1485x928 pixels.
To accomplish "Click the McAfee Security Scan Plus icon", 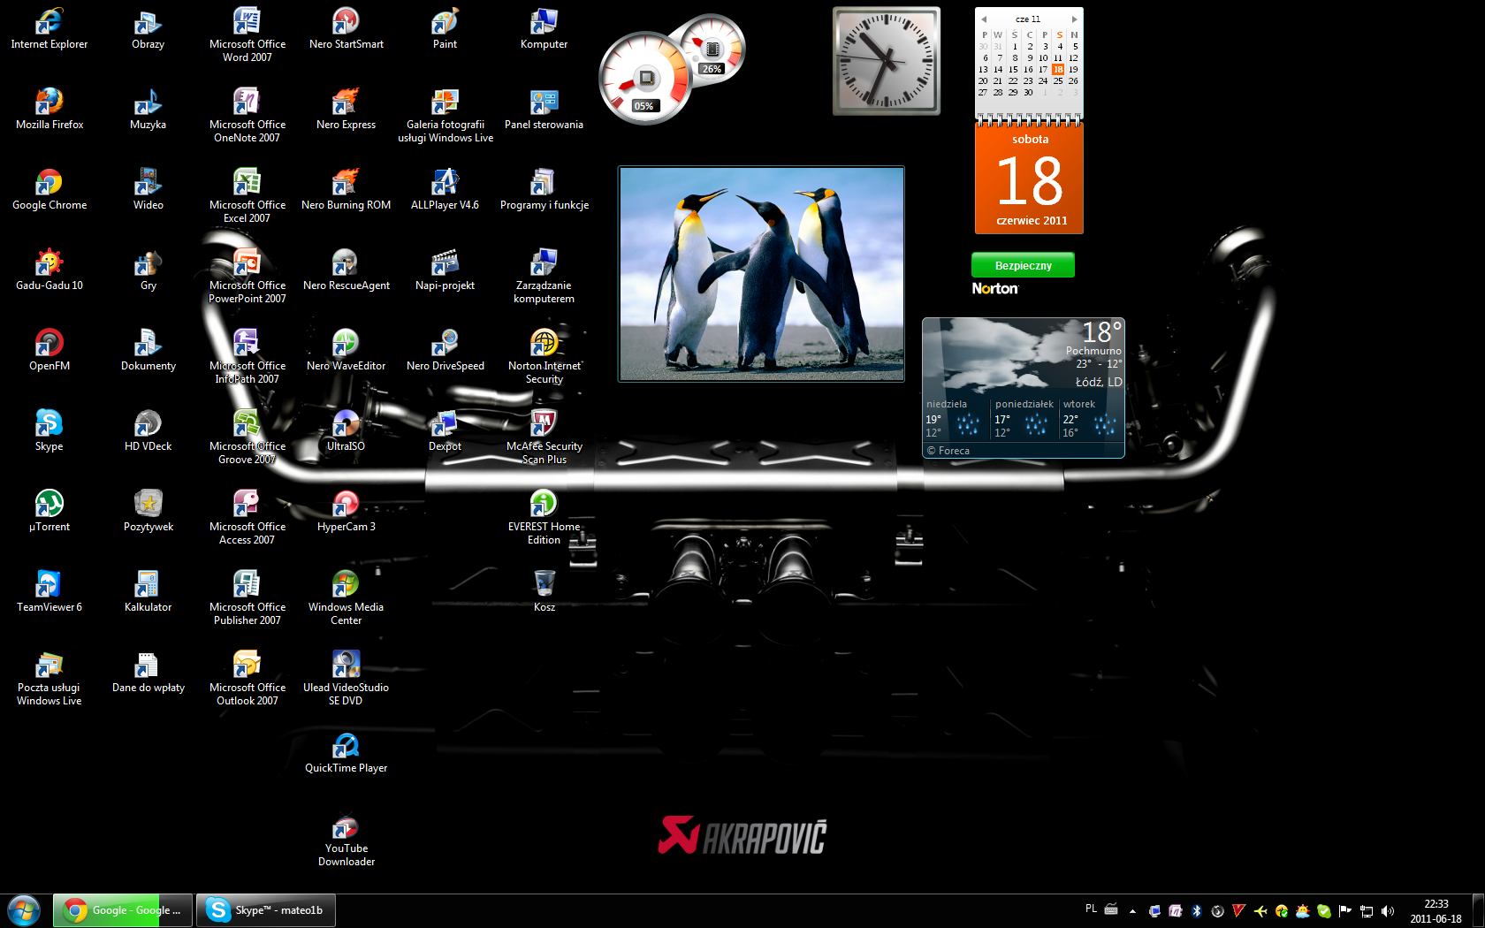I will click(544, 437).
